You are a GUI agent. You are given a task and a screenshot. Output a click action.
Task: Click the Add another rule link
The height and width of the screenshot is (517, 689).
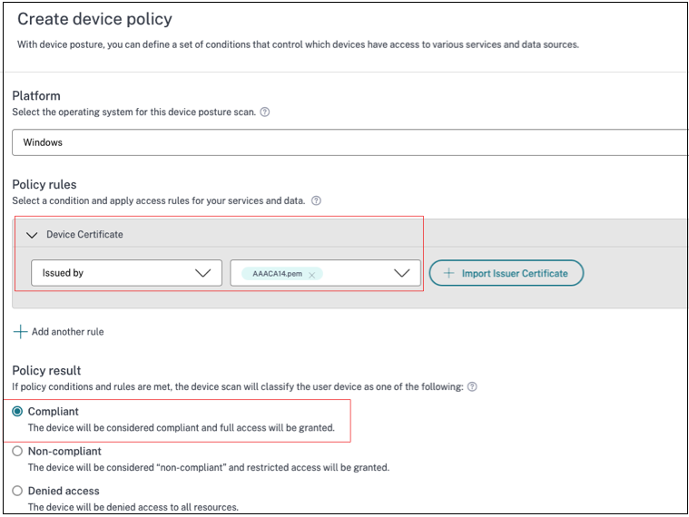click(67, 332)
